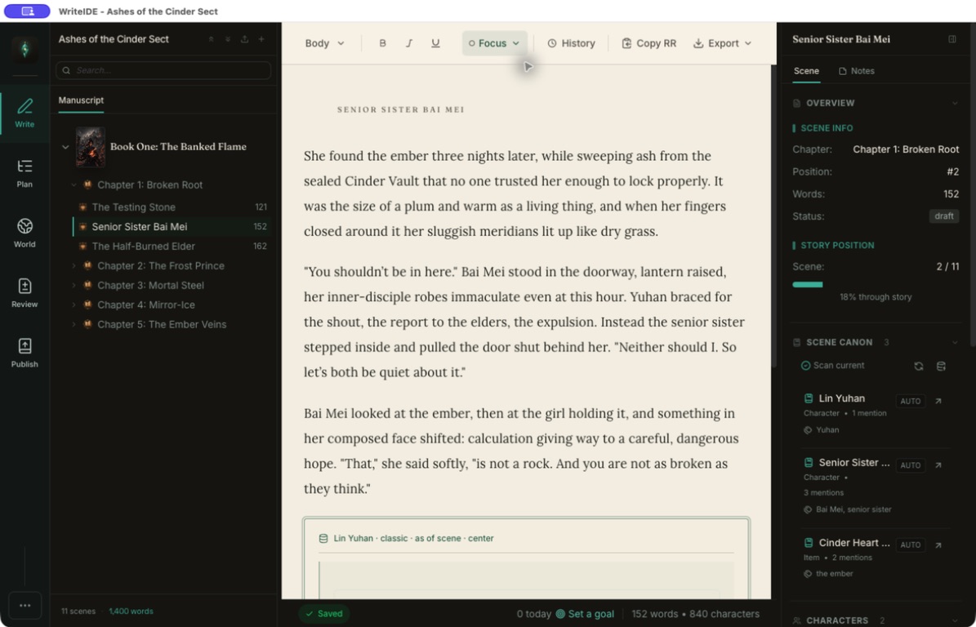Screen dimensions: 976x627
Task: Open the more options ellipsis menu
Action: click(25, 605)
